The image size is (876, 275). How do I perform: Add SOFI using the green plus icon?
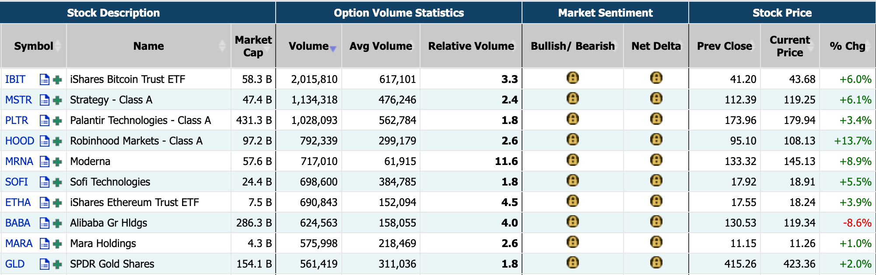57,182
